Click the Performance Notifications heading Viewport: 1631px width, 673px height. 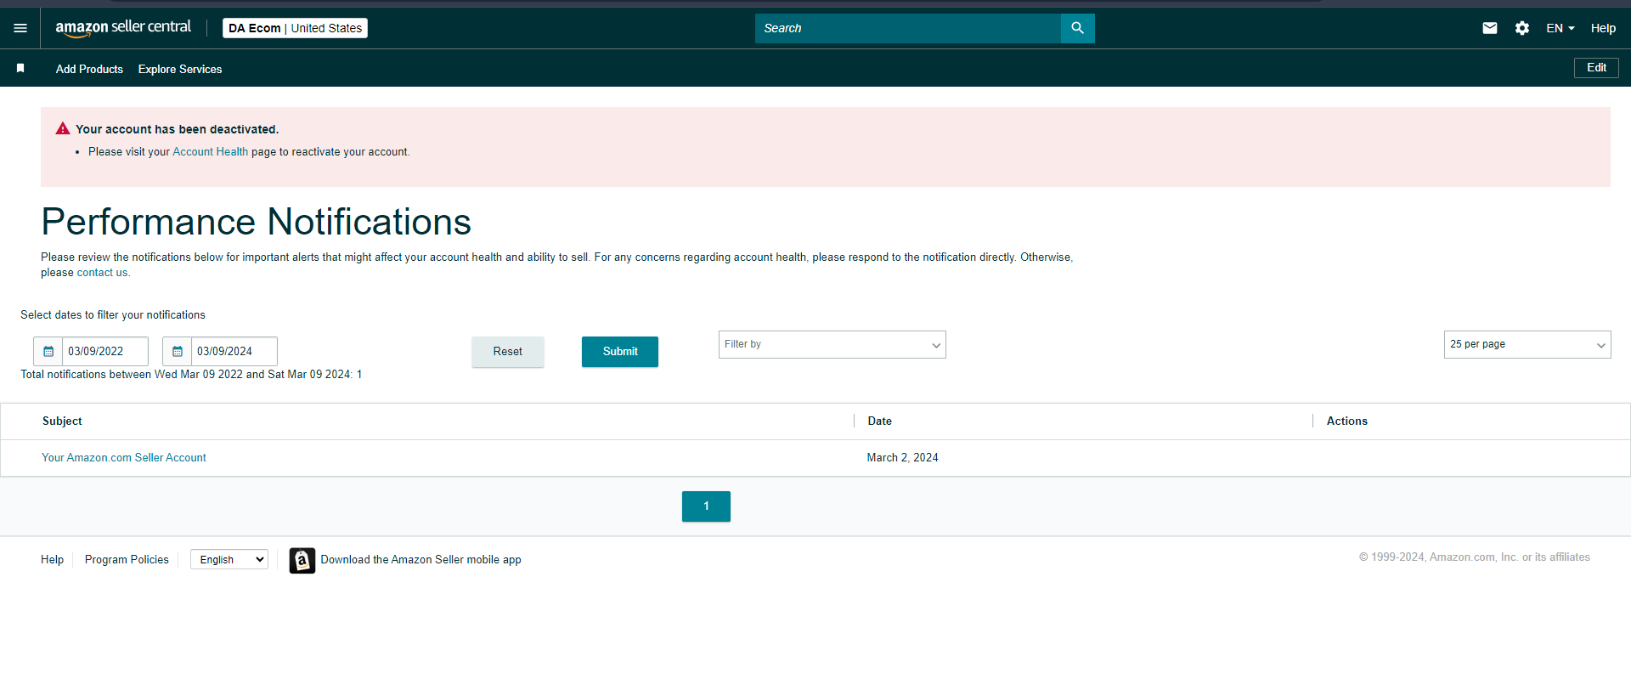256,222
